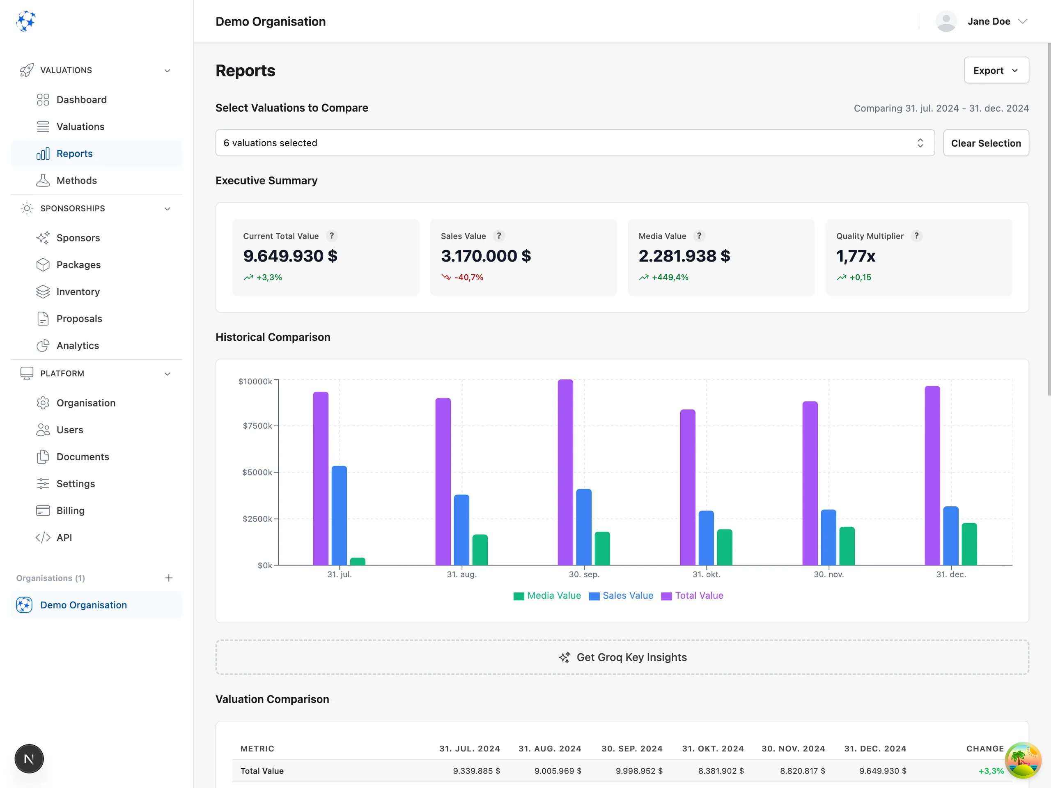Collapse the PLATFORM sidebar section
Screen dimensions: 1051x788
(96, 374)
